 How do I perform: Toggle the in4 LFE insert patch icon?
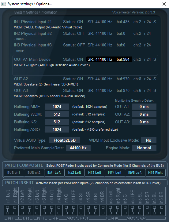pyautogui.click(x=73, y=210)
